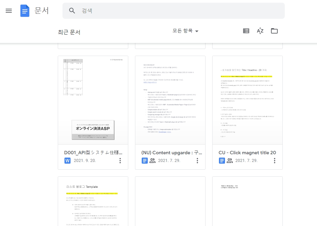Open the main navigation hamburger menu
Screen dimensions: 317x226
(9, 10)
